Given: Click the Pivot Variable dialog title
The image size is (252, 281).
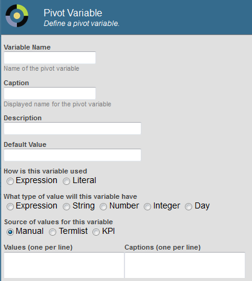Looking at the screenshot, I should pyautogui.click(x=73, y=13).
